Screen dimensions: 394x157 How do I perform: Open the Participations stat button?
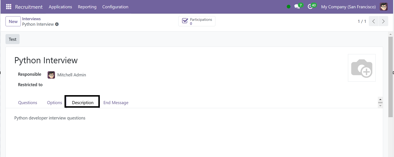point(197,21)
